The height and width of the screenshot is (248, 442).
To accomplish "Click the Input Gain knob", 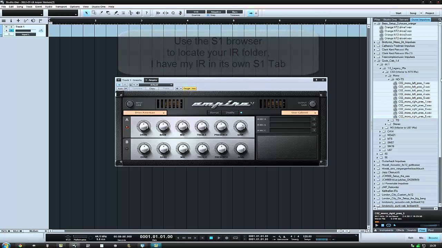I will pyautogui.click(x=129, y=104).
